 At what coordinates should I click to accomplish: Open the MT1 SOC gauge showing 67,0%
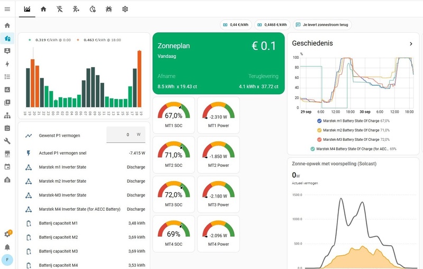click(174, 115)
